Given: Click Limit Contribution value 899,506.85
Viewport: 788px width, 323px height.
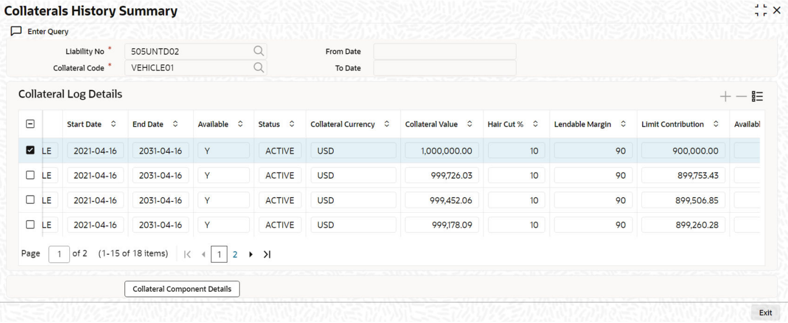Looking at the screenshot, I should [x=683, y=200].
